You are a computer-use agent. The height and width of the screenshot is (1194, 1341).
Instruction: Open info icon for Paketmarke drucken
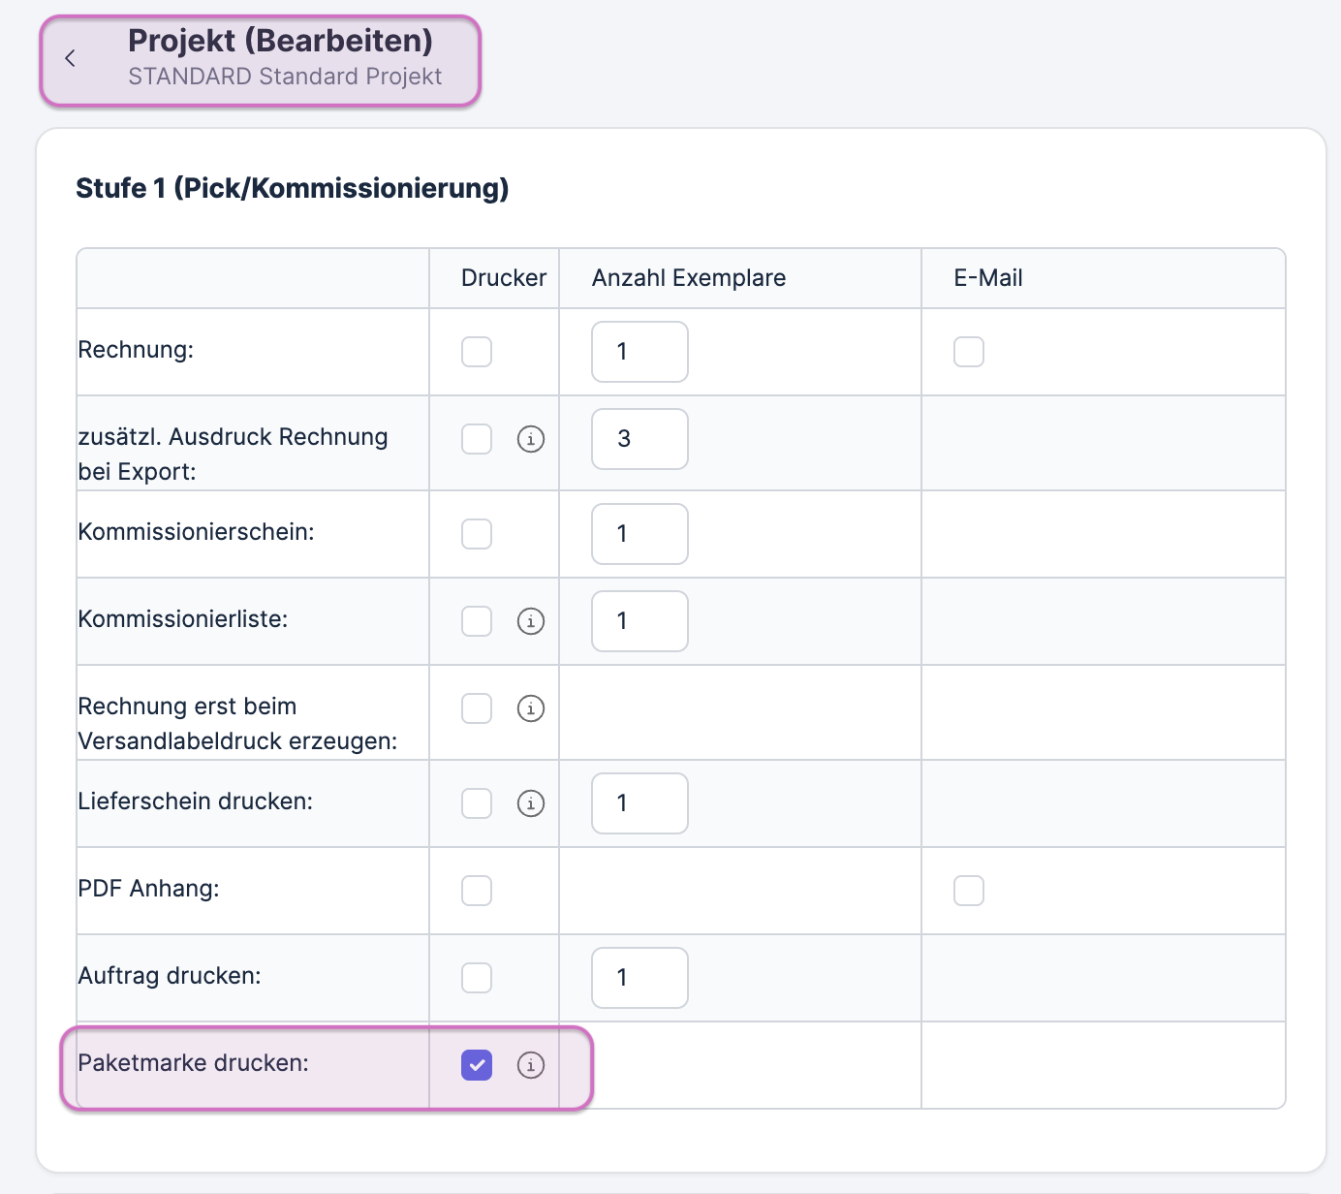530,1065
